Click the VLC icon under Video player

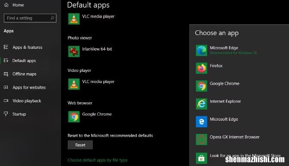click(x=74, y=84)
